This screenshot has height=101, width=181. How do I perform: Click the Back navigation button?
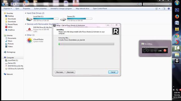tap(3, 4)
